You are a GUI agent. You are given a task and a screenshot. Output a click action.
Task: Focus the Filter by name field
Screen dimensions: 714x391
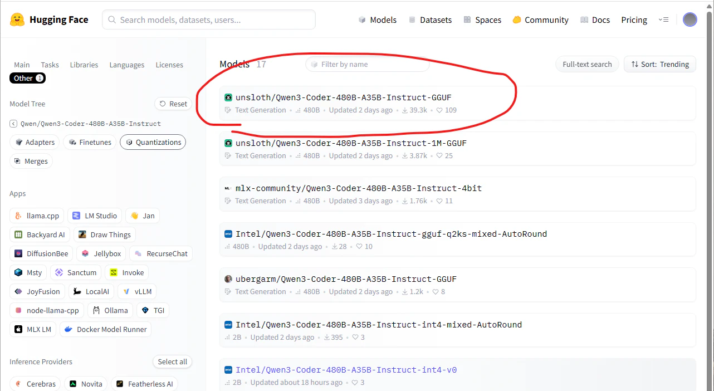click(x=368, y=64)
